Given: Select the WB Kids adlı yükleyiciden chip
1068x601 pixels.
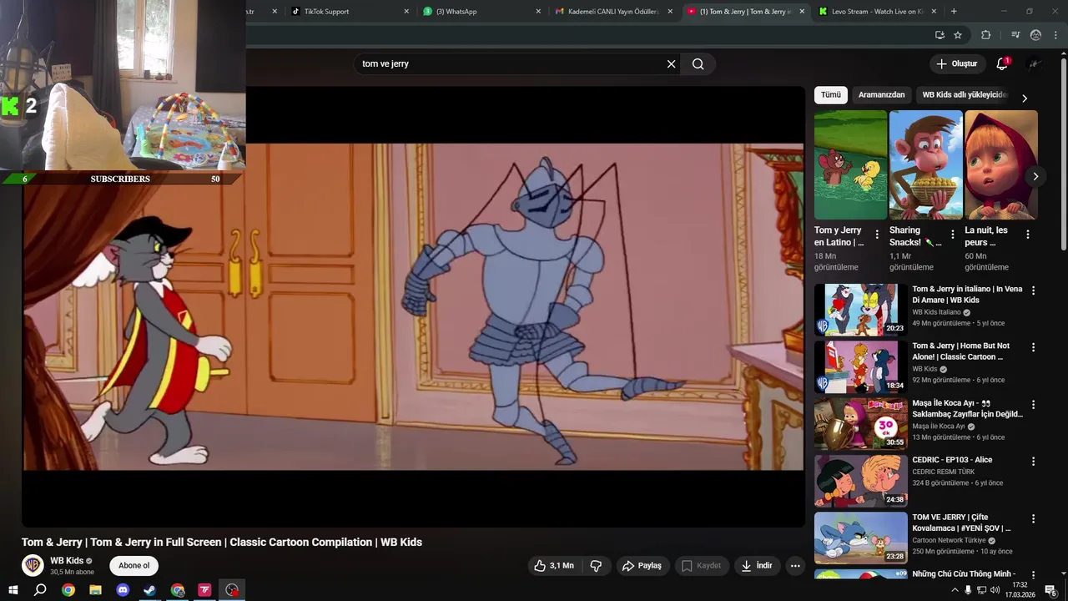Looking at the screenshot, I should point(965,95).
